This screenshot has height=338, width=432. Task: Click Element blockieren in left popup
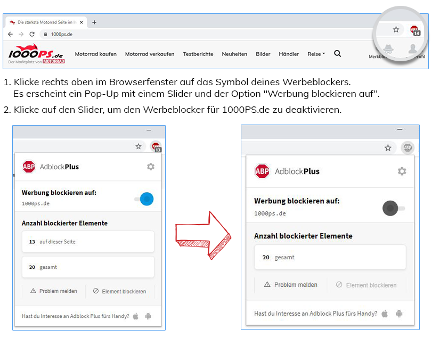pos(119,291)
